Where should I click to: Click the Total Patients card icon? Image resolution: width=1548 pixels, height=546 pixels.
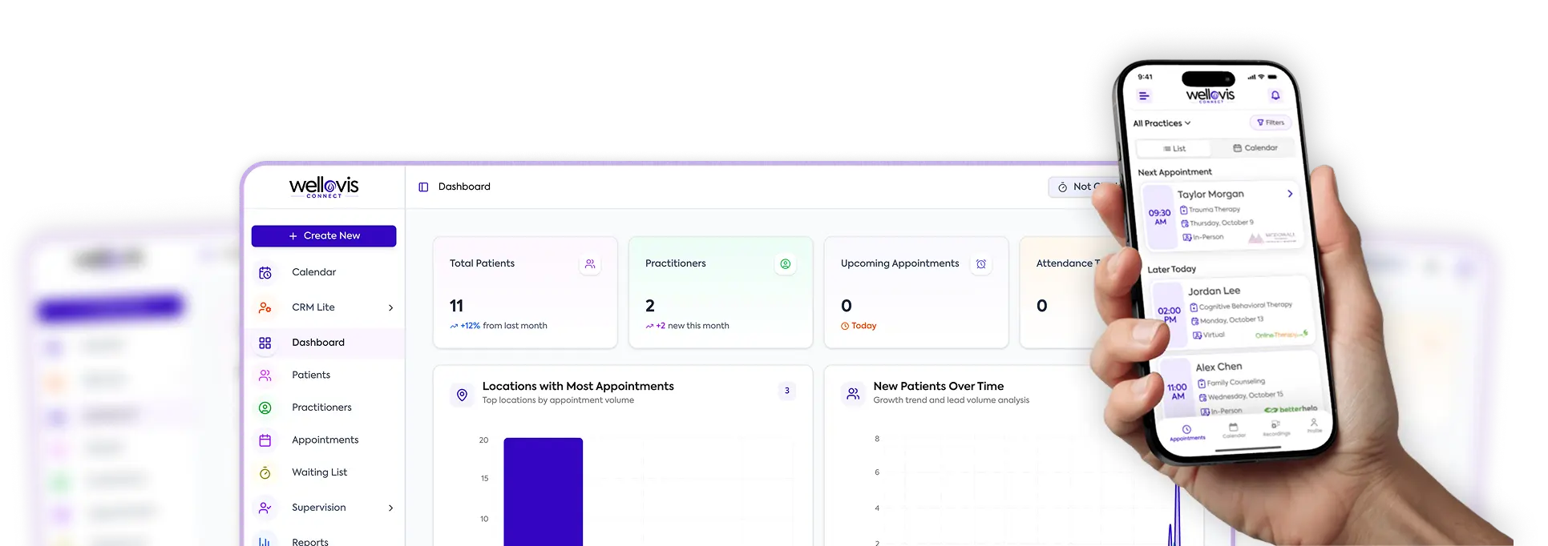[x=590, y=264]
